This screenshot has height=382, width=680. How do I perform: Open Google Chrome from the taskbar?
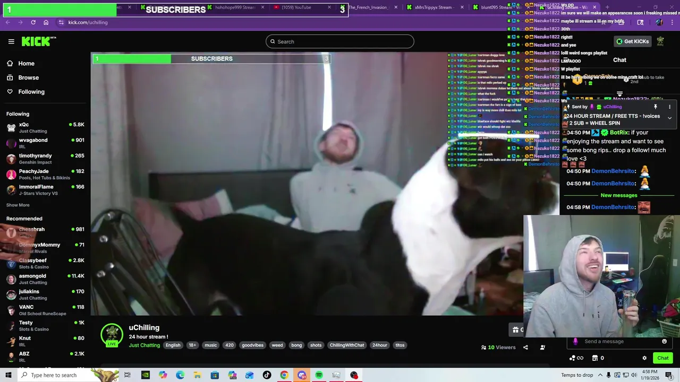[284, 375]
